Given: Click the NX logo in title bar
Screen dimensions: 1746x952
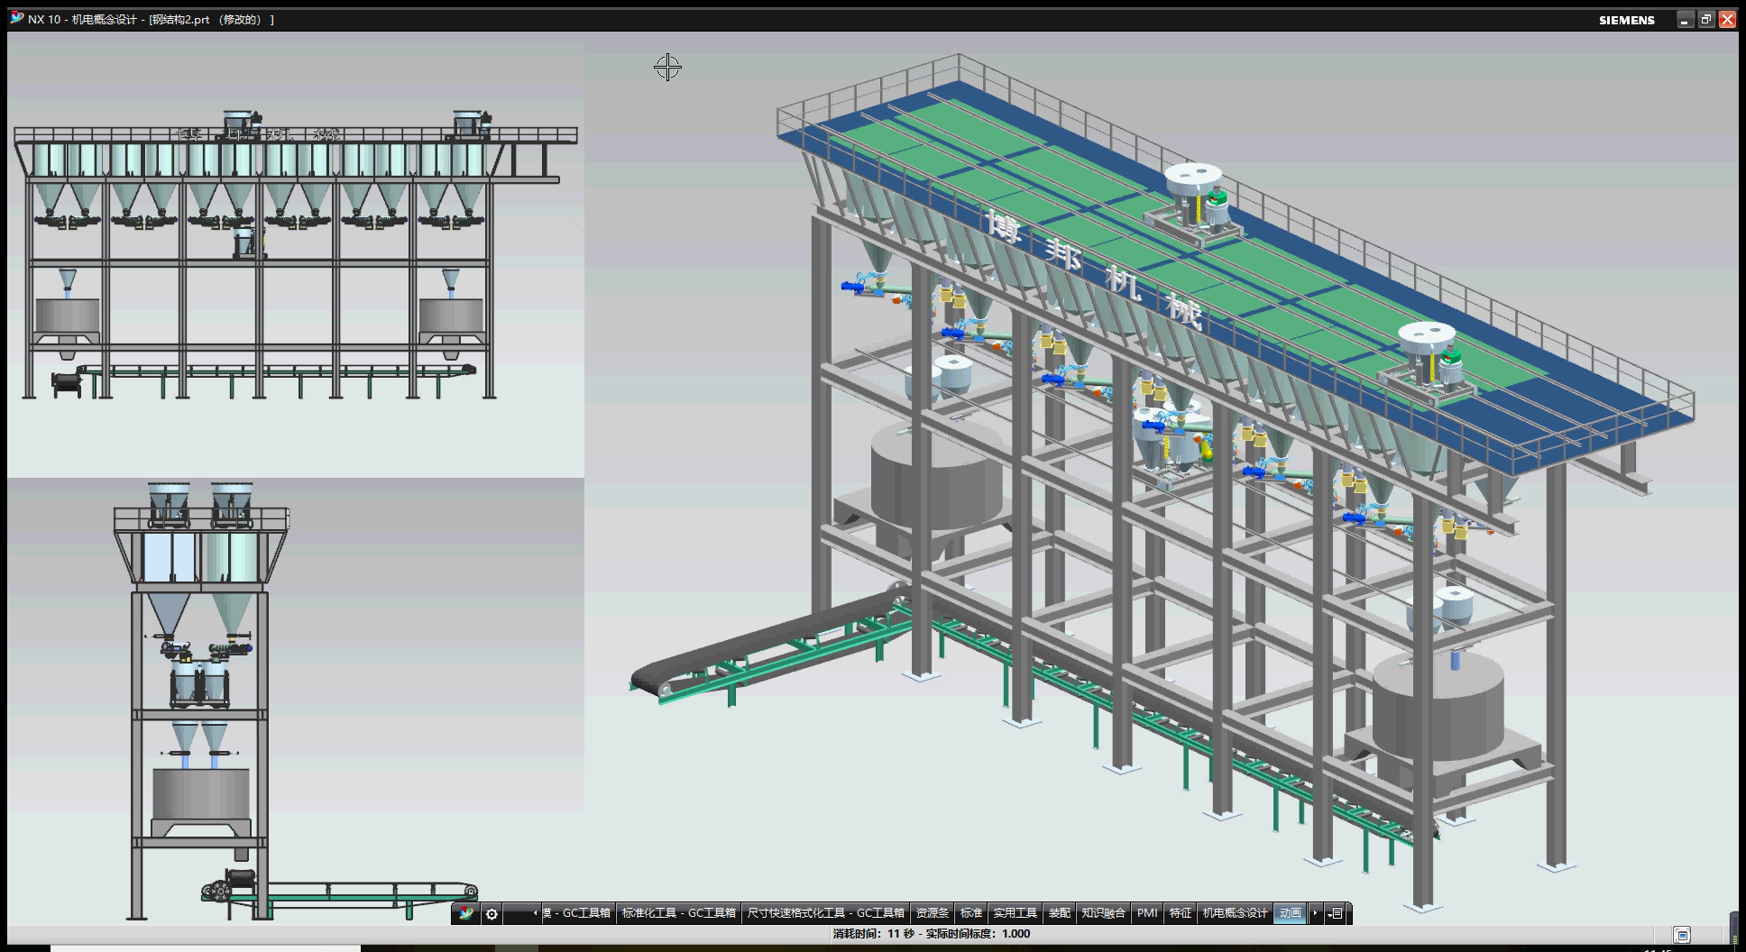Looking at the screenshot, I should click(x=16, y=19).
